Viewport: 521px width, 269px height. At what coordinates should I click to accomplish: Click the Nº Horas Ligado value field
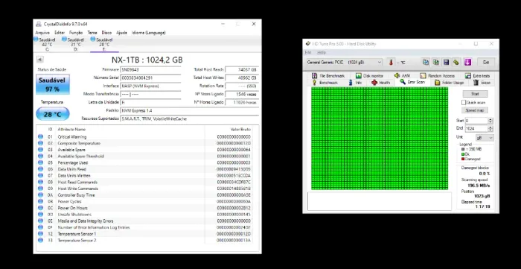(x=242, y=102)
